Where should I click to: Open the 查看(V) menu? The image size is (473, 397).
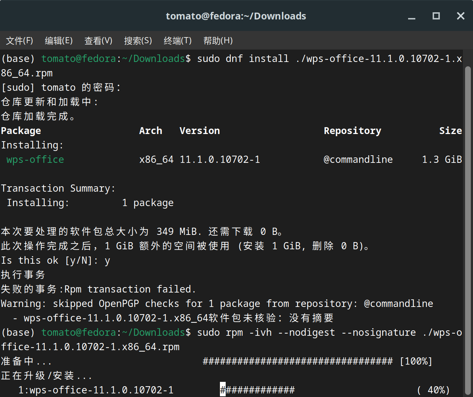(98, 41)
